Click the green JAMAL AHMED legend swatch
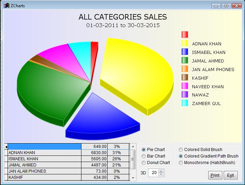This screenshot has height=185, width=245. pos(185,60)
